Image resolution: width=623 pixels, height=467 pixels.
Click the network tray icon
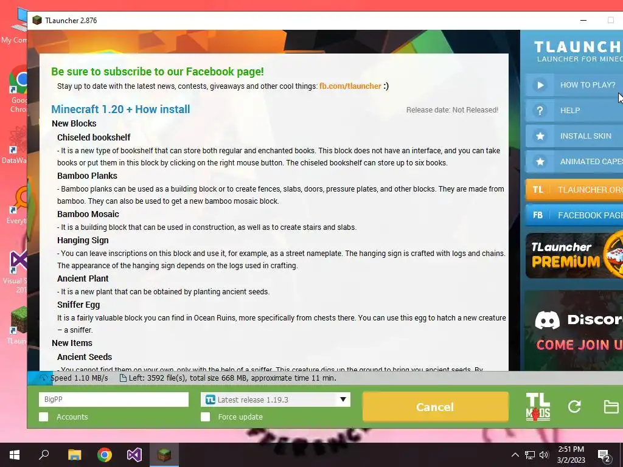(x=530, y=455)
